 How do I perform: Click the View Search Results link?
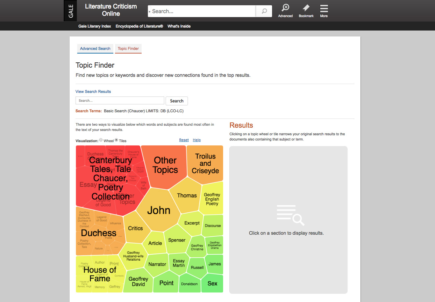click(x=93, y=92)
